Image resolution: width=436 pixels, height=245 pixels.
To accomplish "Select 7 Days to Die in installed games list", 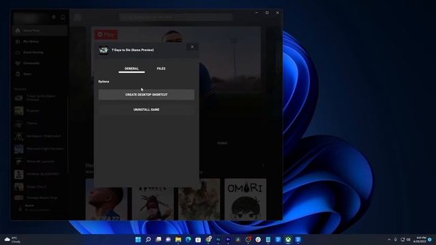I will click(40, 98).
